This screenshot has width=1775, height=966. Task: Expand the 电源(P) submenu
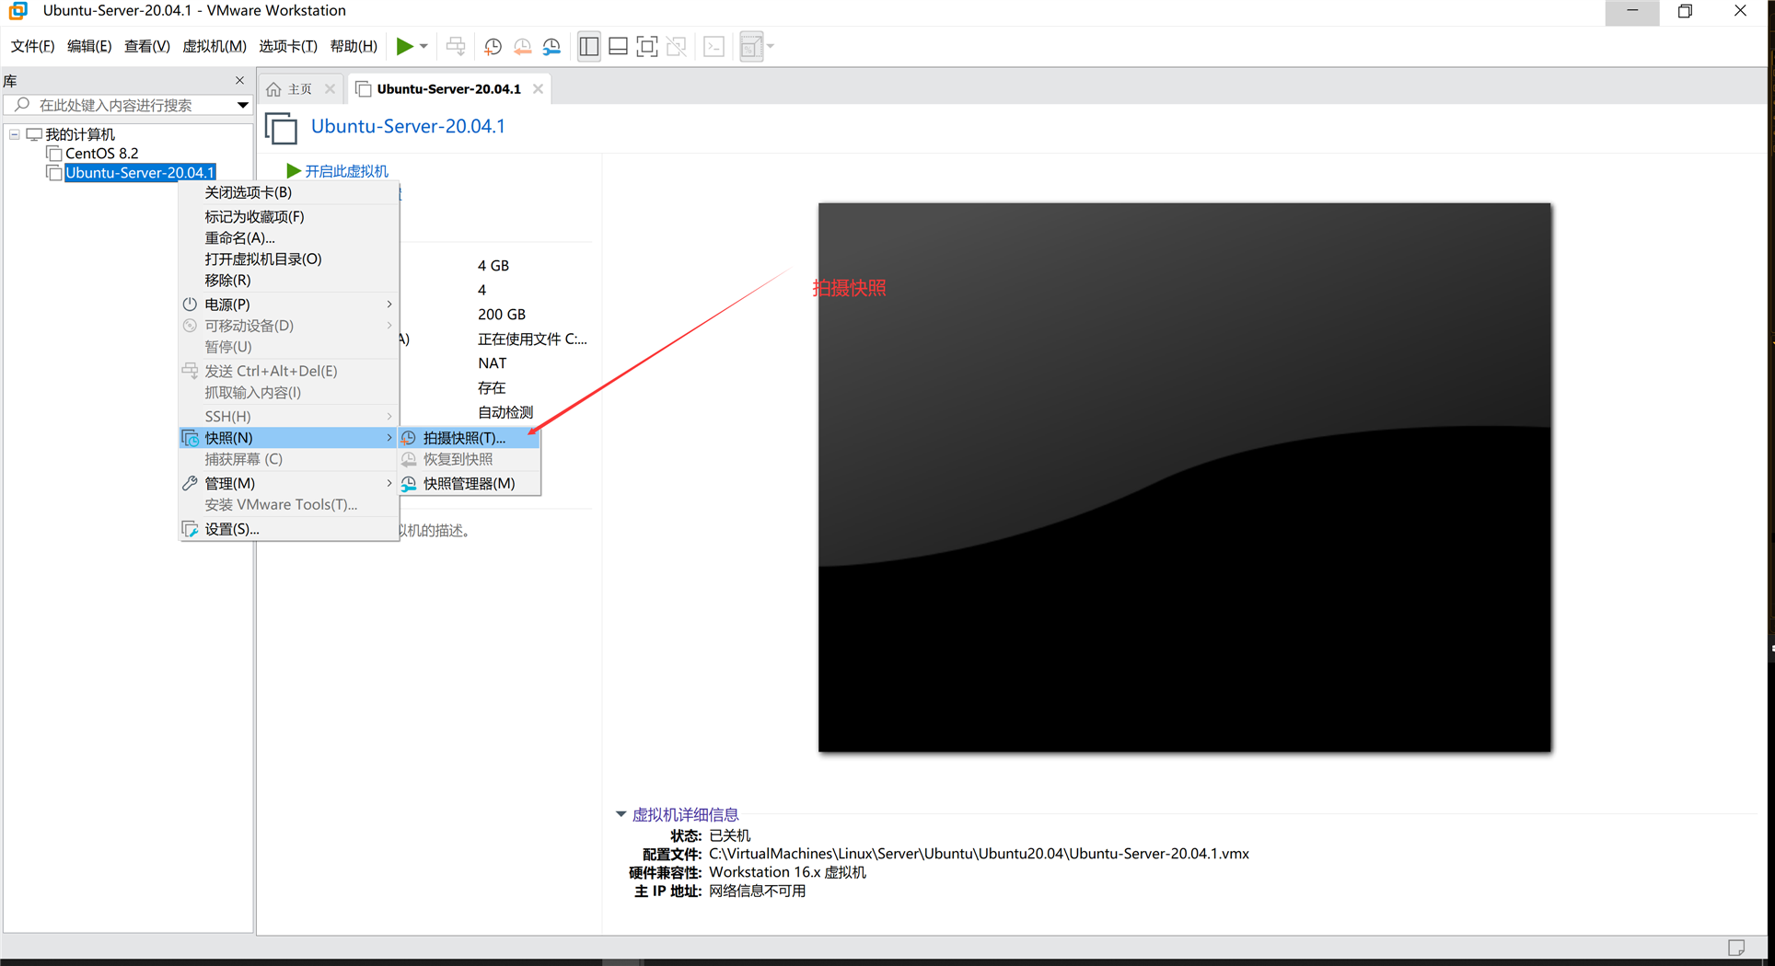click(289, 304)
